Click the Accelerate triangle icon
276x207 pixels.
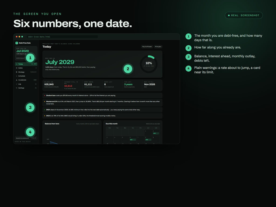[17, 80]
